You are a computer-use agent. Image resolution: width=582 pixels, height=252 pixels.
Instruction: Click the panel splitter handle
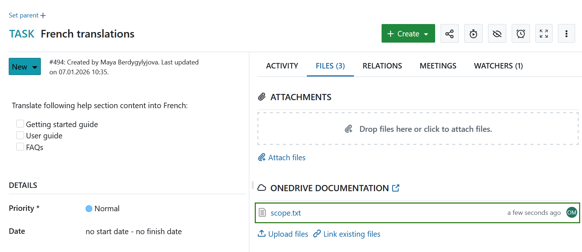coord(252,185)
